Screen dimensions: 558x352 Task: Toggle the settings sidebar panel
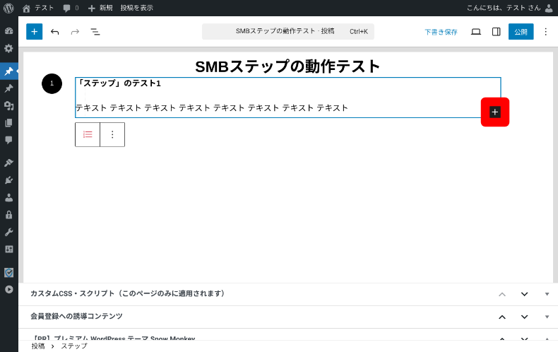click(x=496, y=32)
